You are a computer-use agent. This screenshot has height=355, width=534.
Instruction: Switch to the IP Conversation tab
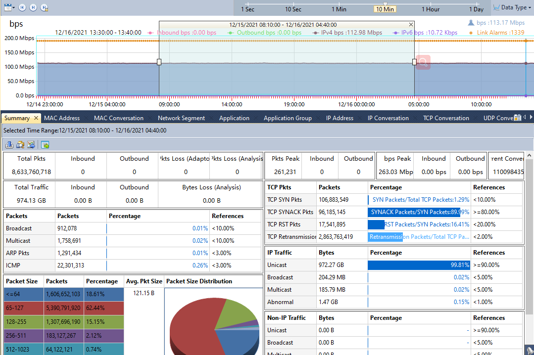[x=388, y=118]
